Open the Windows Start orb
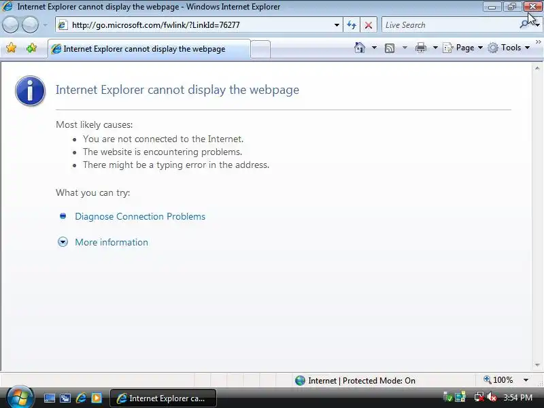Screen dimensions: 544x408 (20, 397)
